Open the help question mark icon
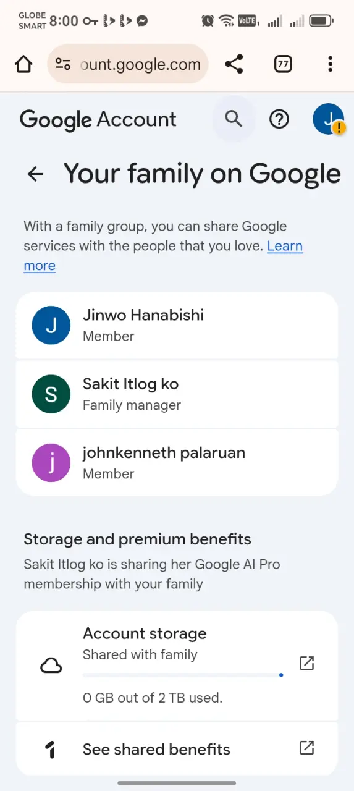This screenshot has width=354, height=791. pos(279,119)
